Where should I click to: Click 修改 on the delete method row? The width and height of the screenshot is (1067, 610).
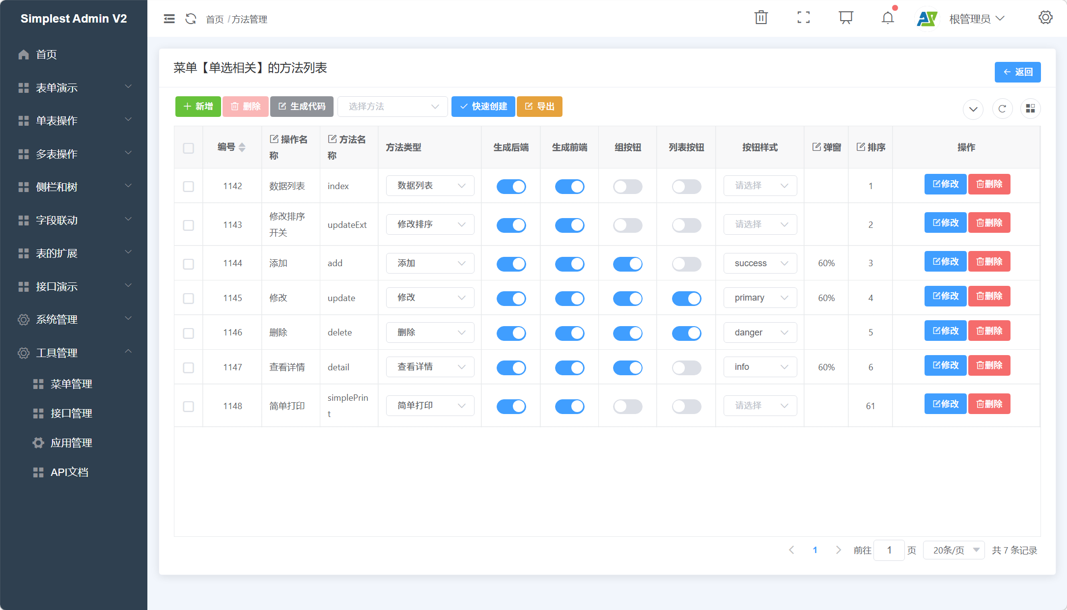tap(945, 330)
